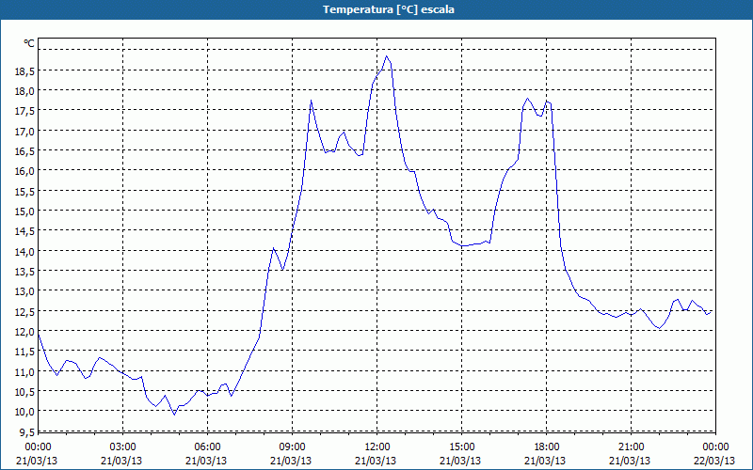The height and width of the screenshot is (470, 753).
Task: Click the 14,0 temperature label
Action: (24, 251)
